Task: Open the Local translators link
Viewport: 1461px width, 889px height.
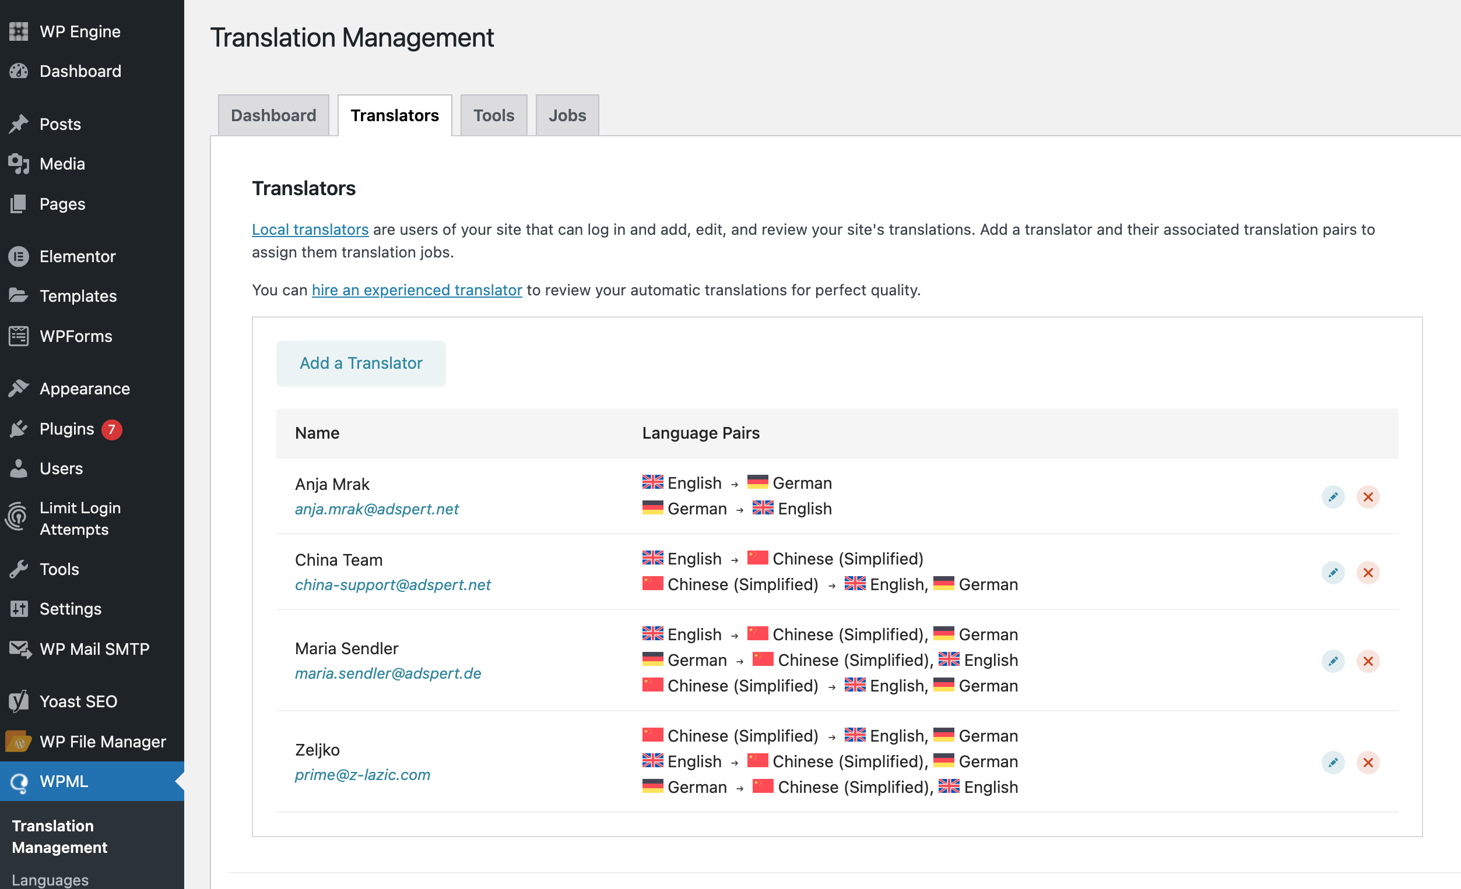Action: point(310,230)
